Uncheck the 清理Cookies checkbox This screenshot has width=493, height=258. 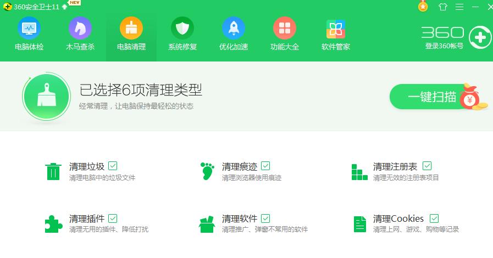click(x=434, y=218)
